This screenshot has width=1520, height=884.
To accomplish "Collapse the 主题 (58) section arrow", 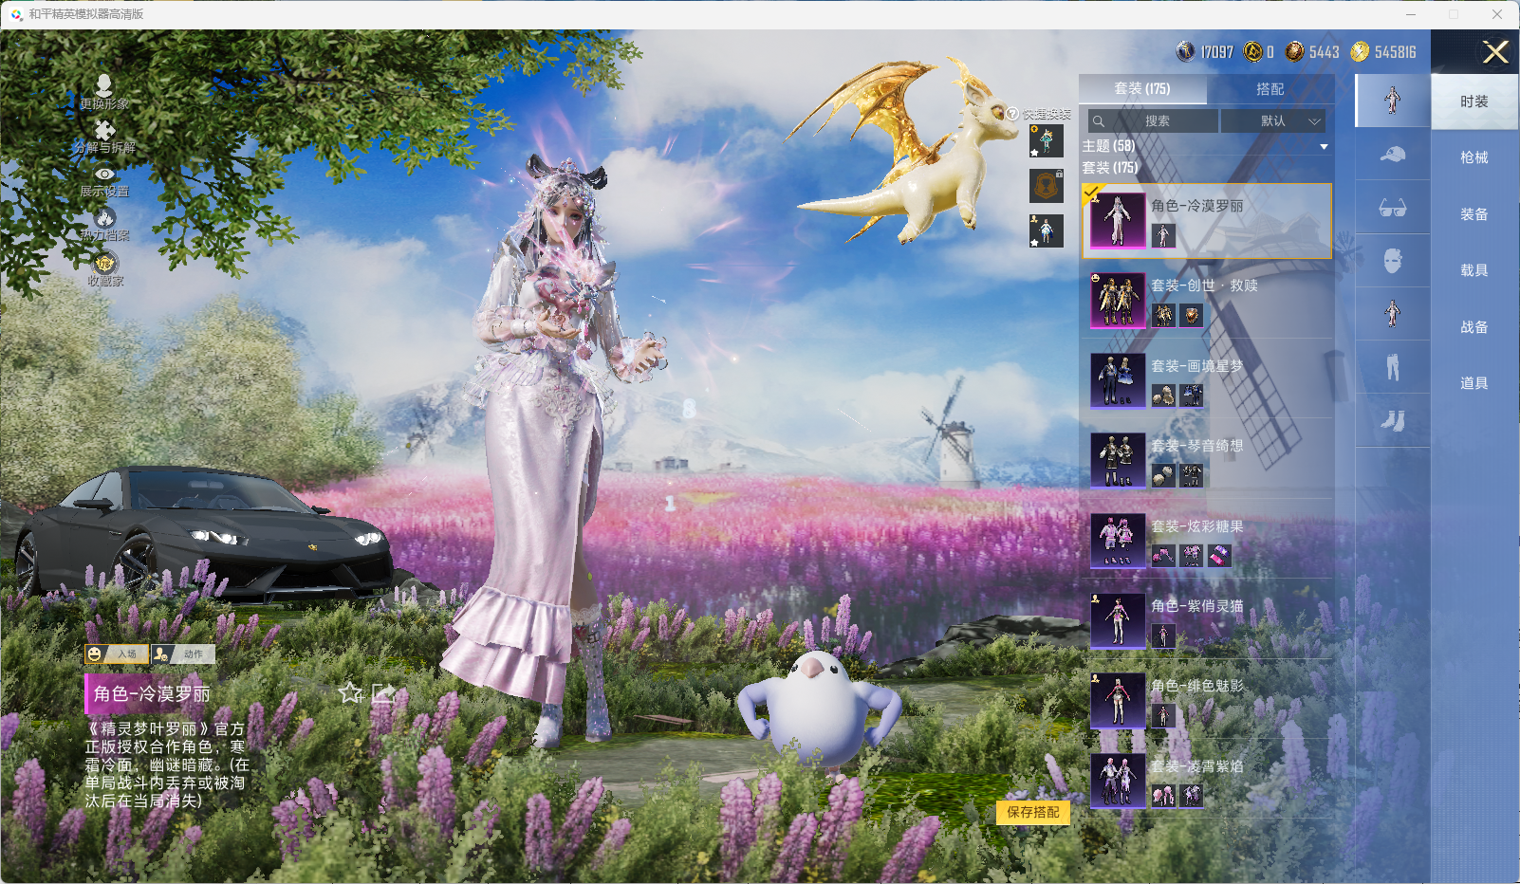I will click(x=1324, y=147).
